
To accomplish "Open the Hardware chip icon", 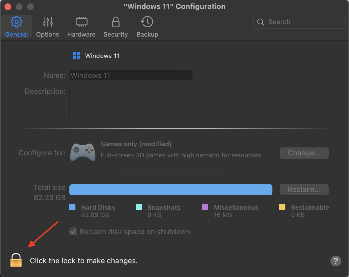I will 81,22.
